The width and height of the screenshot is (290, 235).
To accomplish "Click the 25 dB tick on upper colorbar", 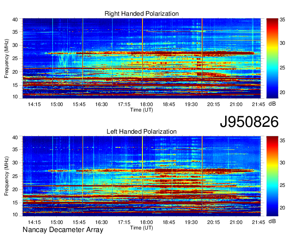I will [x=282, y=68].
